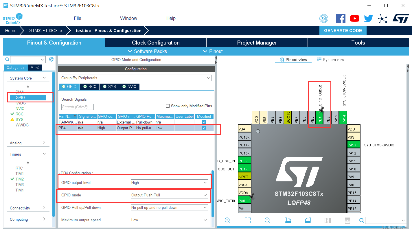412x232 pixels.
Task: Switch to Project Manager tab
Action: (x=257, y=43)
